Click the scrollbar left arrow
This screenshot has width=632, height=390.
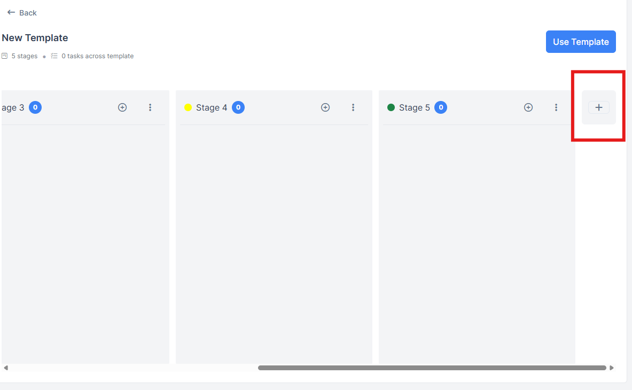(x=6, y=368)
